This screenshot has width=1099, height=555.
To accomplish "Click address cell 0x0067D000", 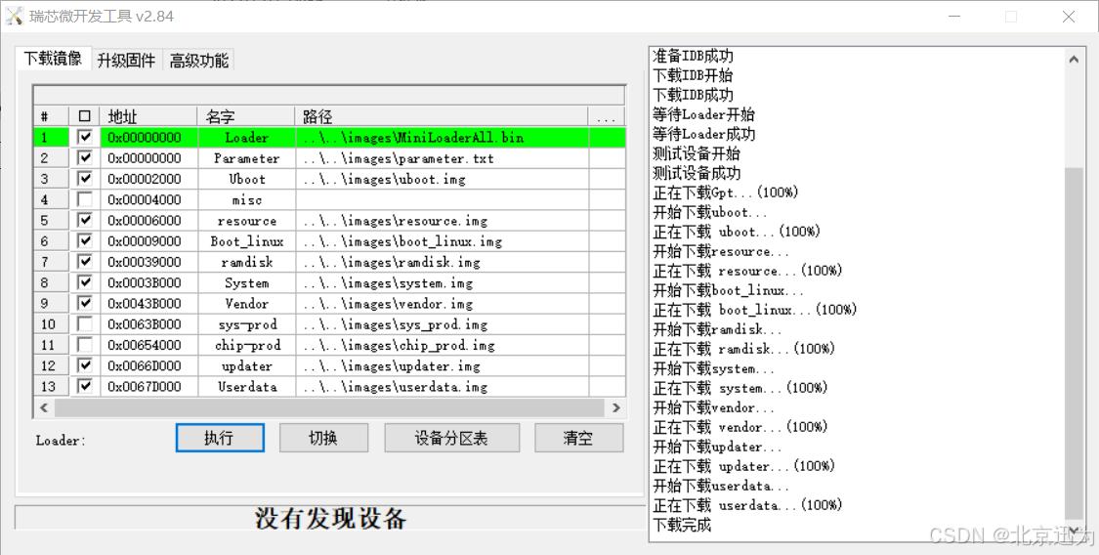I will (x=148, y=386).
